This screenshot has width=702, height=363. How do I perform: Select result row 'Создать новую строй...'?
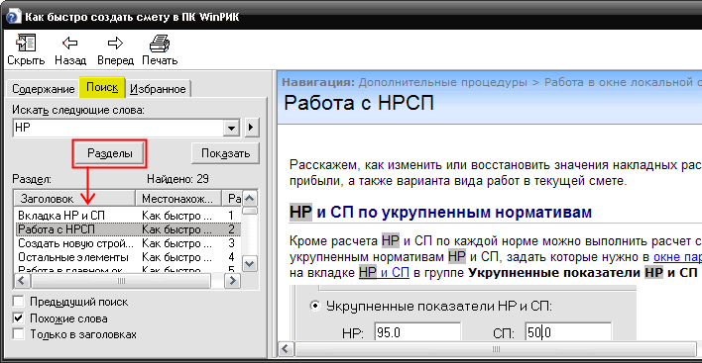point(129,243)
